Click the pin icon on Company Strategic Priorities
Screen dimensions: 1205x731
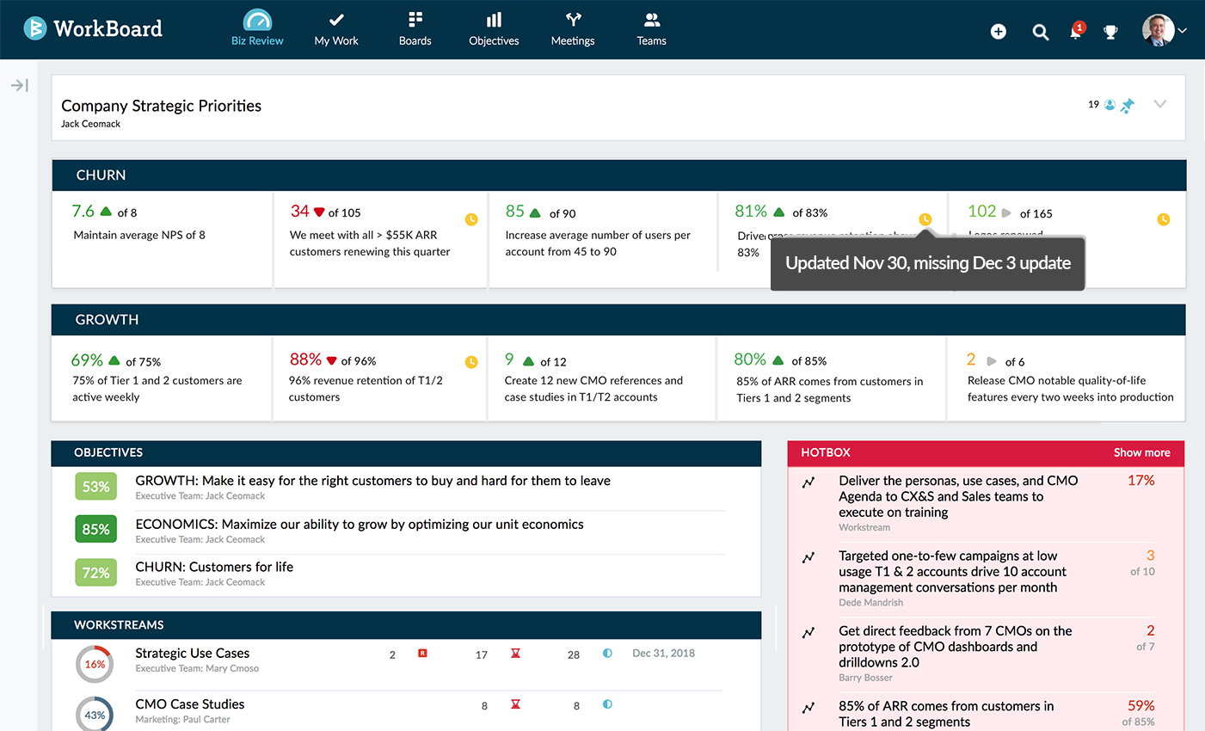(x=1128, y=105)
